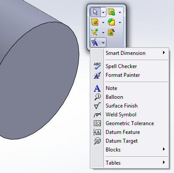Click the Weld Symbol icon

tap(97, 115)
